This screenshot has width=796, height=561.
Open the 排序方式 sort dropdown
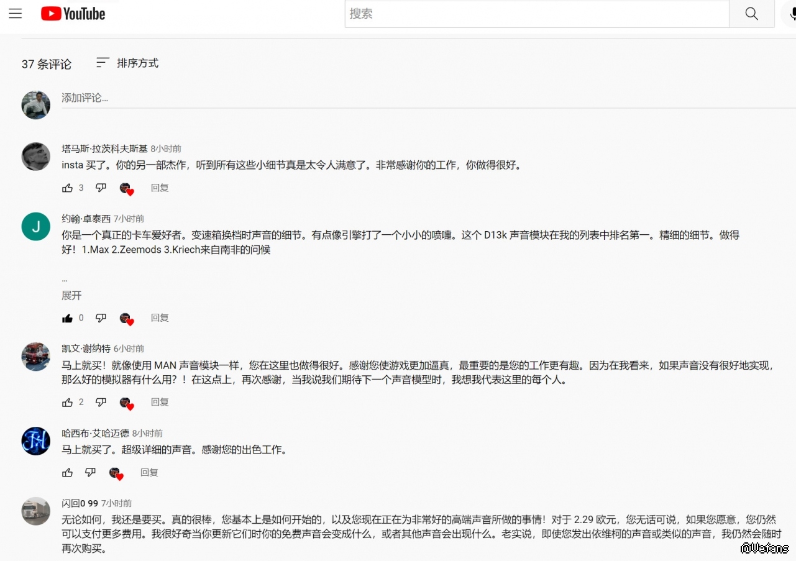[x=127, y=63]
